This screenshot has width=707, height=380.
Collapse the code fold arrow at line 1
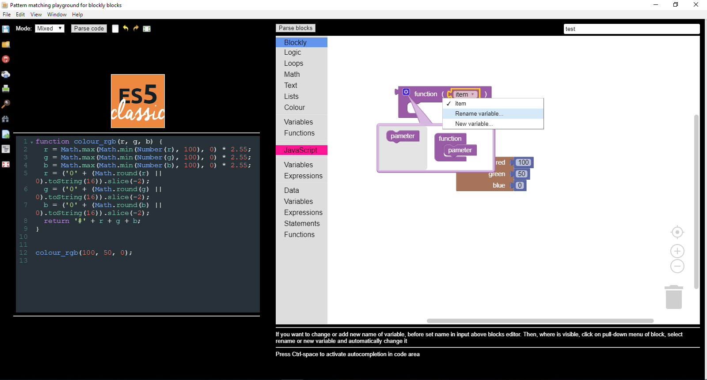click(x=32, y=142)
